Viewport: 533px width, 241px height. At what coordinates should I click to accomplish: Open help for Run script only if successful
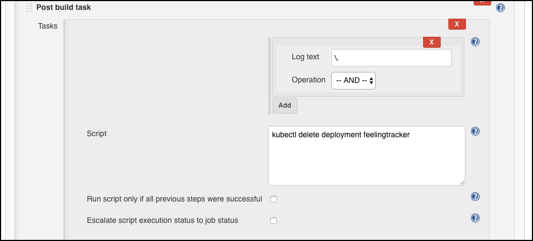tap(475, 197)
